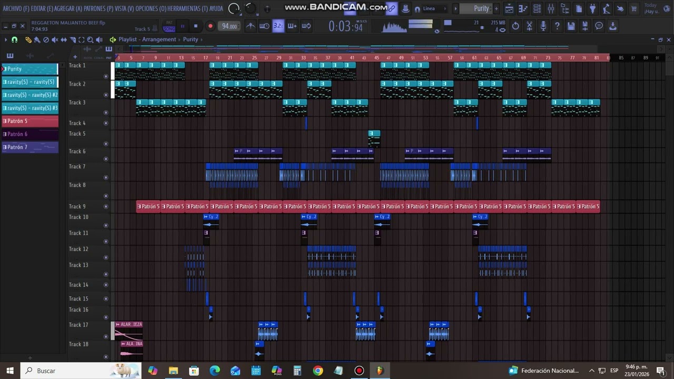674x379 pixels.
Task: Open the content library shopping cart
Action: [x=634, y=8]
